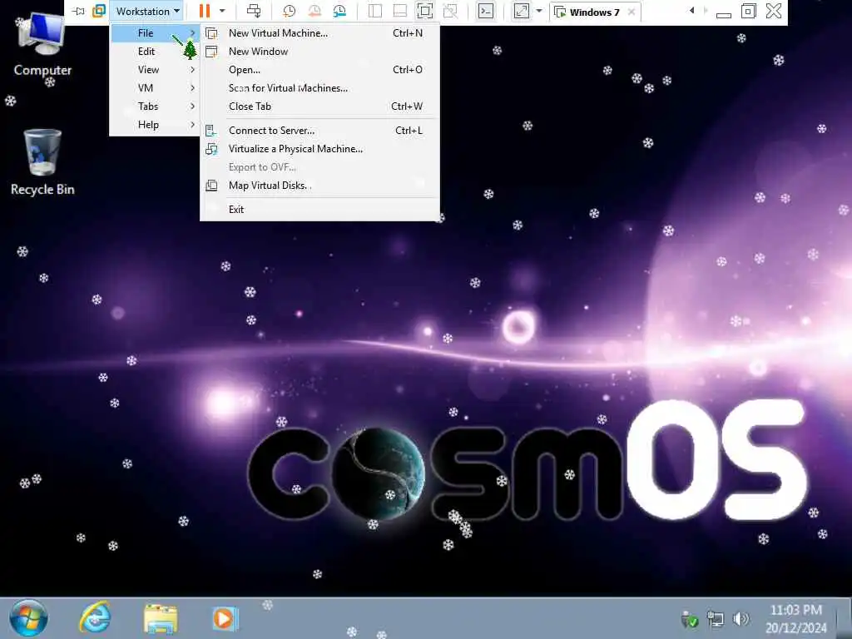Click the network tray icon
The image size is (852, 639).
coord(715,619)
